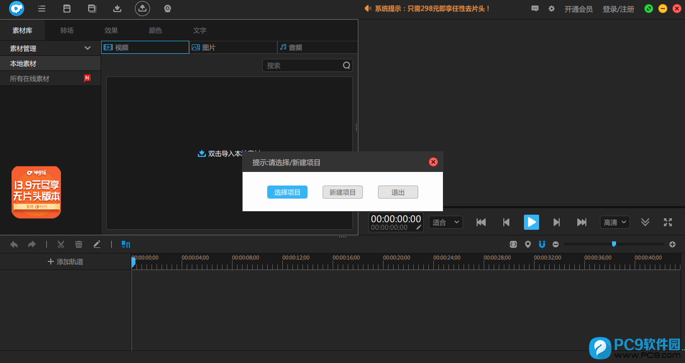Click the main 00:00:00:00 timecode display

pos(396,219)
